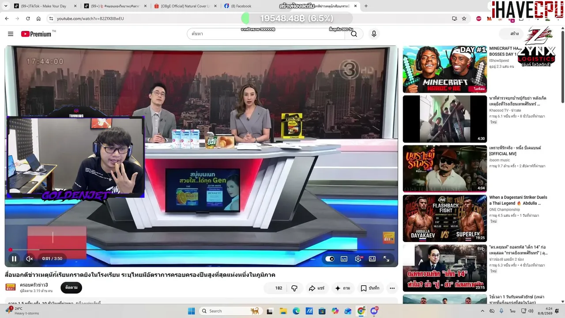Image resolution: width=565 pixels, height=318 pixels.
Task: Click the YouTube search input field
Action: pyautogui.click(x=266, y=34)
